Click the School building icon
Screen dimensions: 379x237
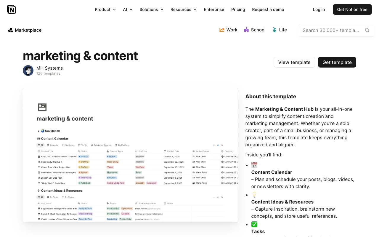[x=246, y=30]
